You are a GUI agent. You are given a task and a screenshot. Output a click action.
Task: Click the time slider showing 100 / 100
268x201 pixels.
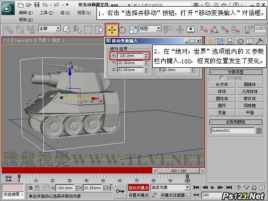point(179,171)
